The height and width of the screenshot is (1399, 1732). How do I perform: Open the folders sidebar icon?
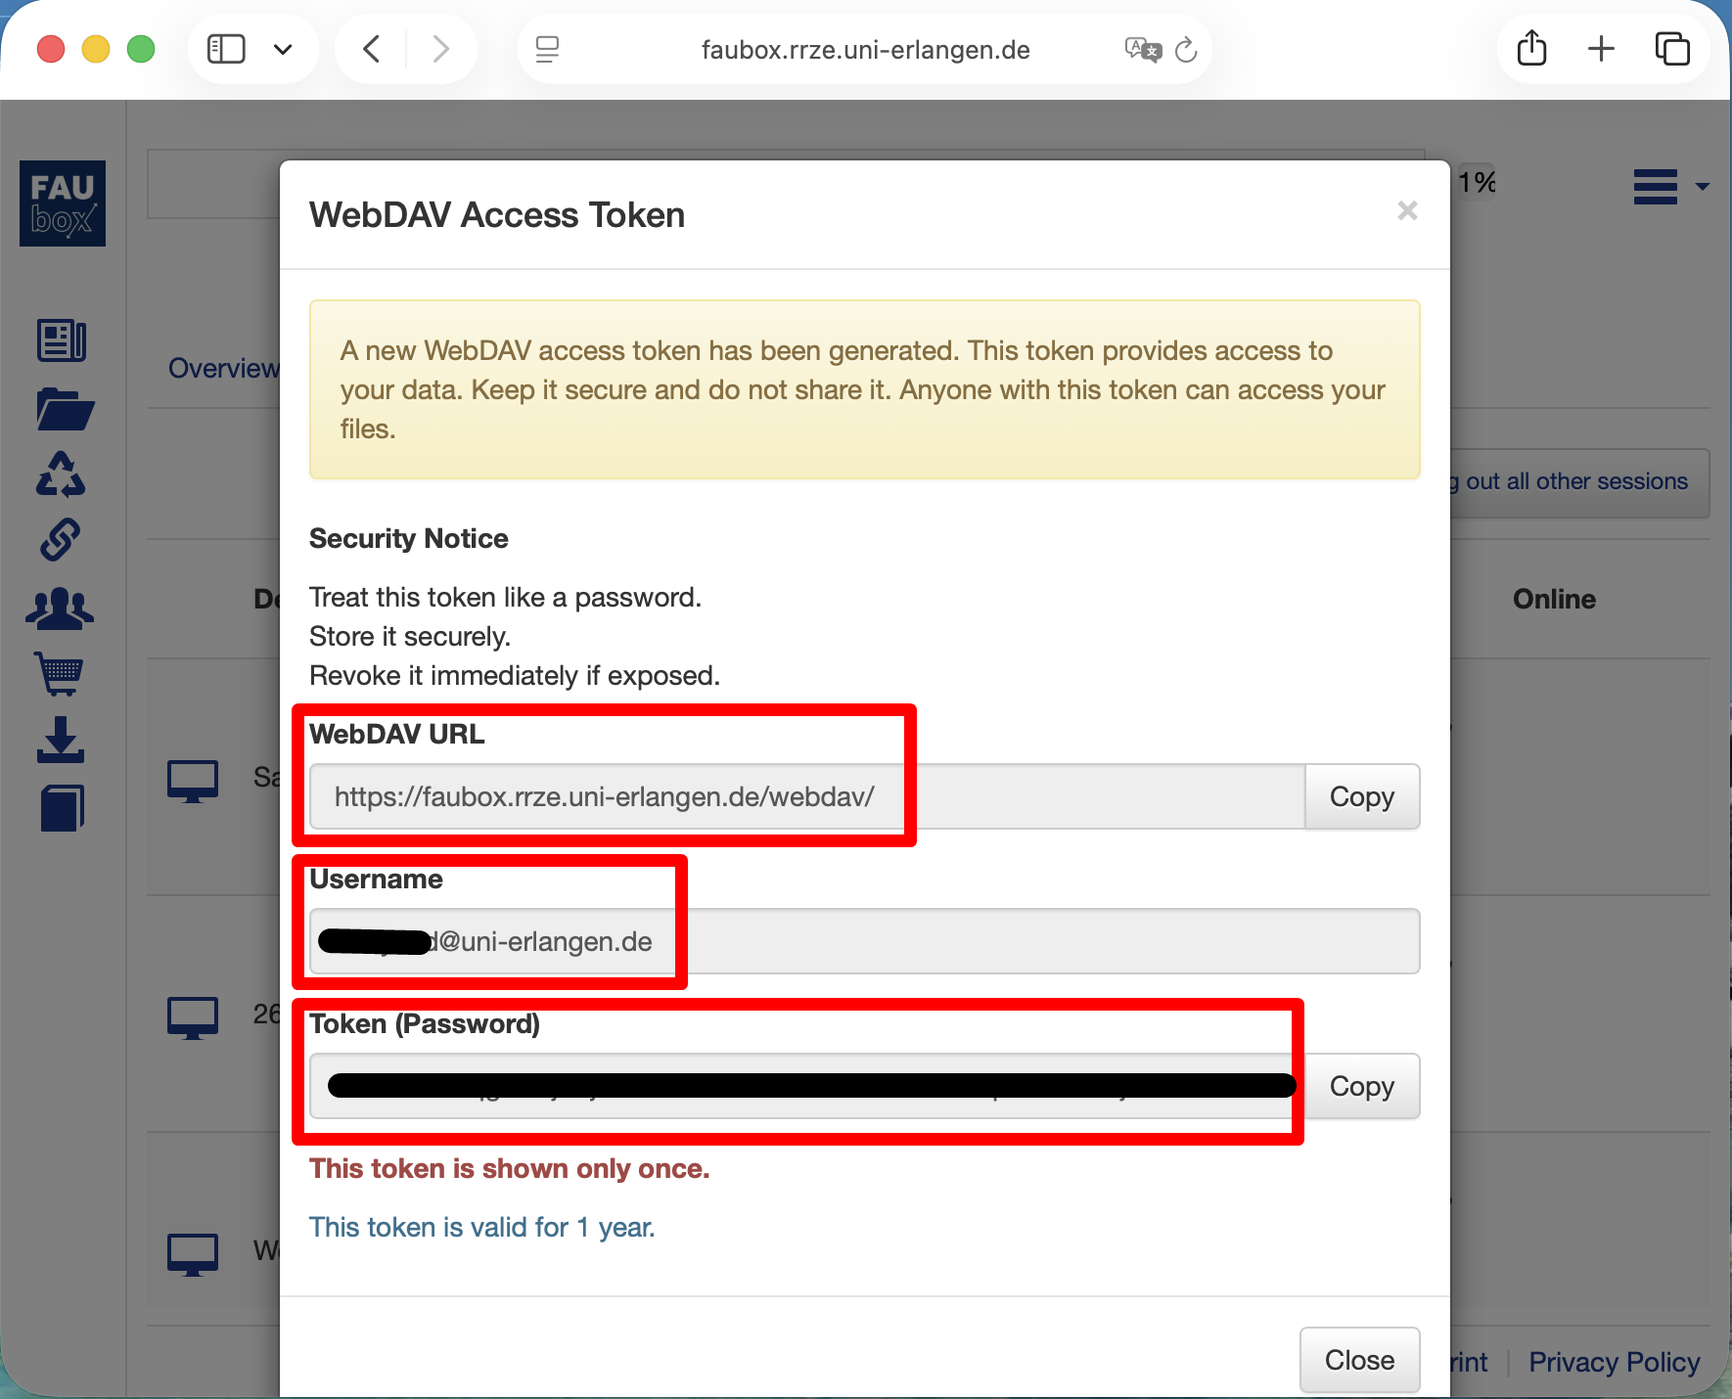[65, 409]
